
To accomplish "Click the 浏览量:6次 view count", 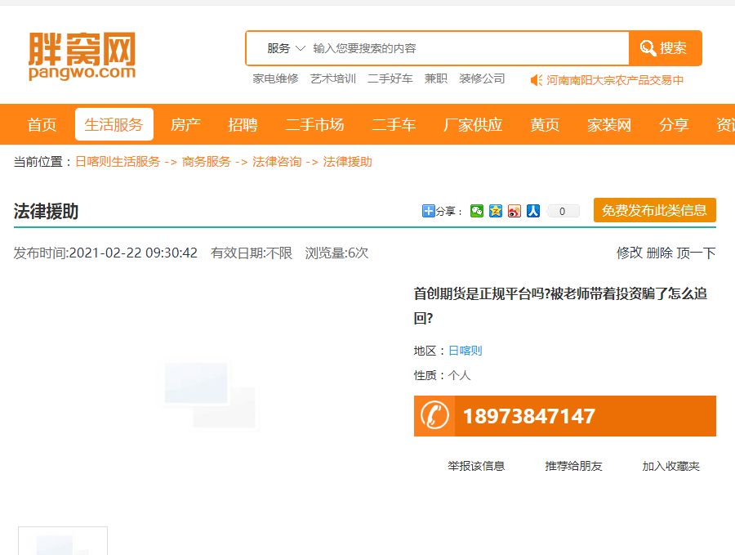I will tap(336, 253).
